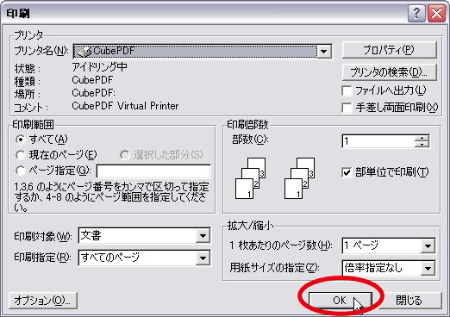Open the 印刷指定(R) すべてのページ dropdown
Screen dimensions: 450x317
(203, 258)
